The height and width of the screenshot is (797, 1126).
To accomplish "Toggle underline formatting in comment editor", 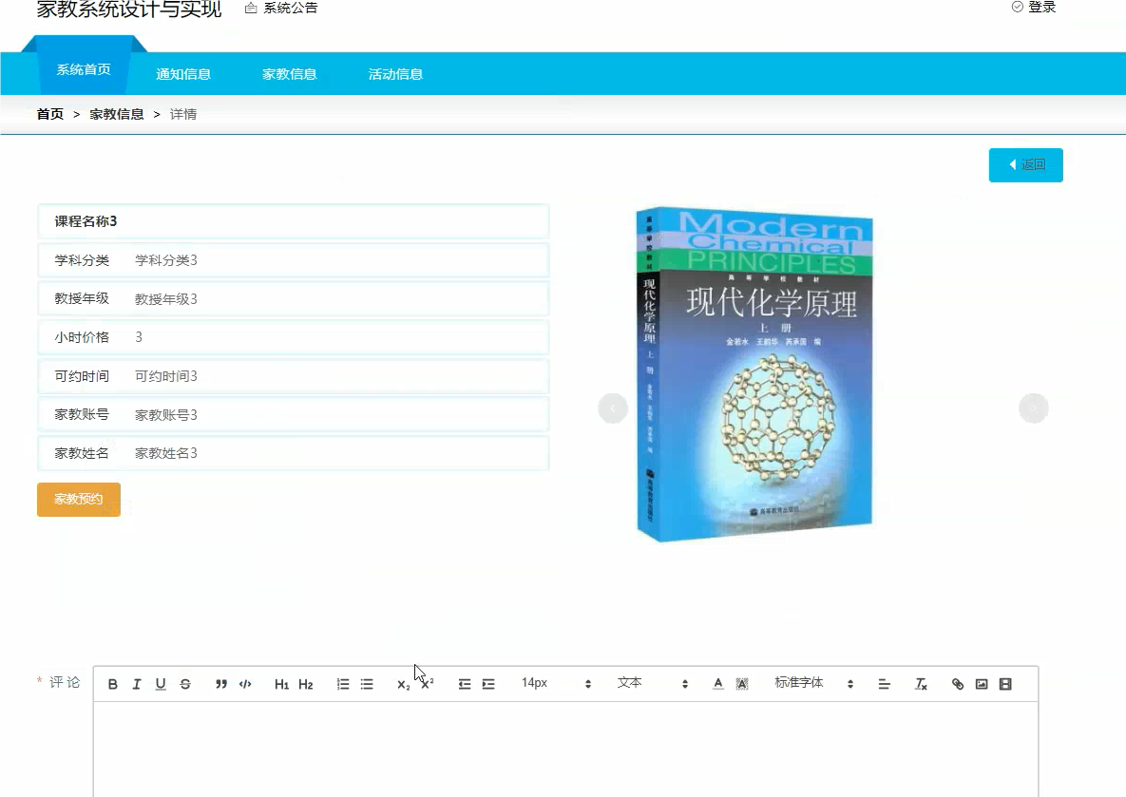I will pos(161,684).
